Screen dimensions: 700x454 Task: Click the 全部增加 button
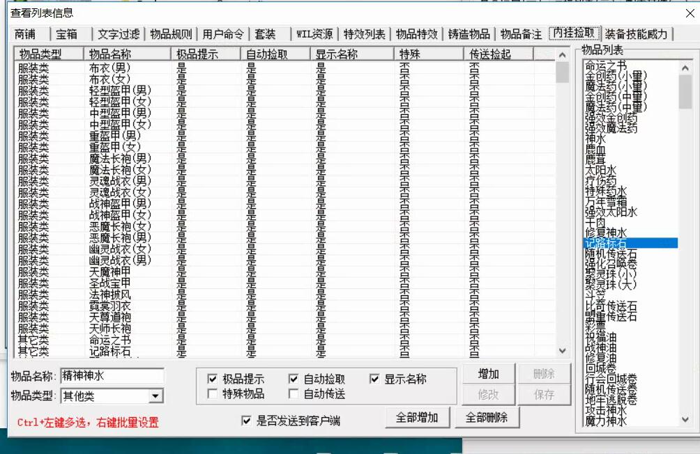[x=417, y=418]
